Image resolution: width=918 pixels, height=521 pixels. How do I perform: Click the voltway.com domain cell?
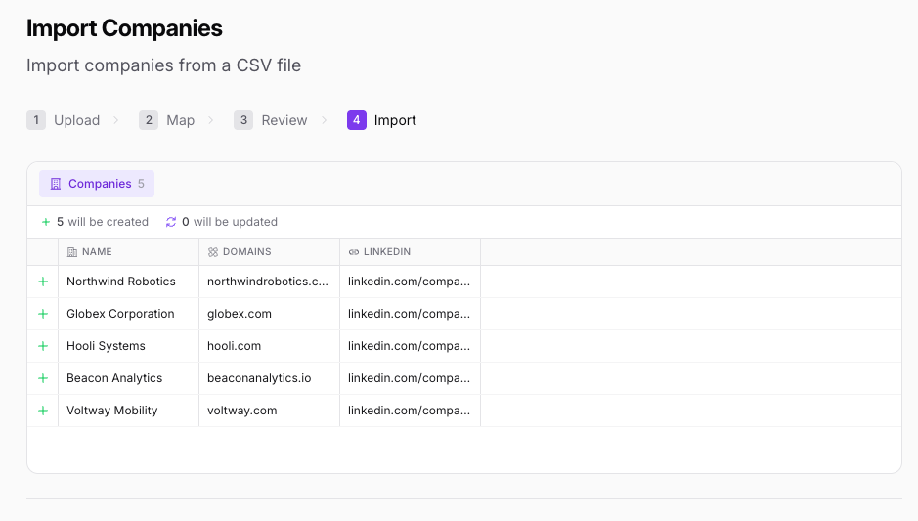click(x=269, y=411)
